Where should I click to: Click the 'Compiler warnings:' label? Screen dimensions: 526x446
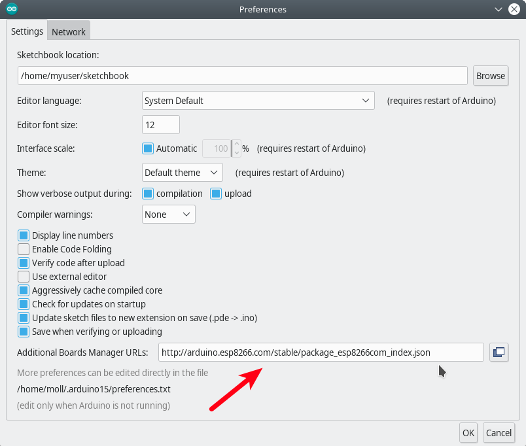[x=55, y=214]
